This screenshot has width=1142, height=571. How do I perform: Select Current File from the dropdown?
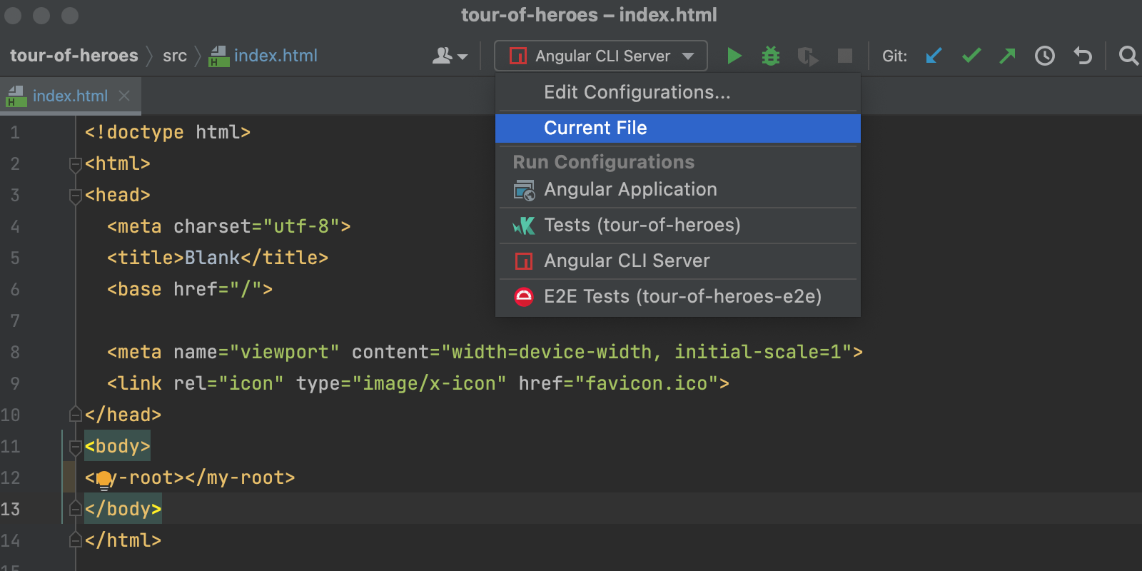tap(595, 128)
